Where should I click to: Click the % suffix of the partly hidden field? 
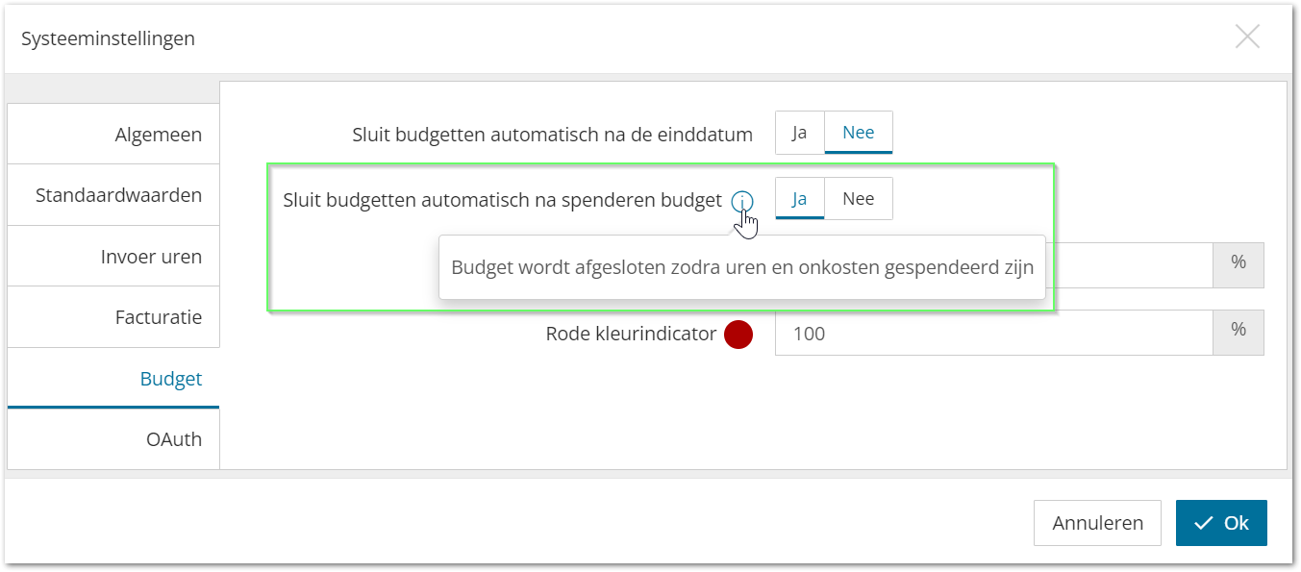tap(1238, 265)
